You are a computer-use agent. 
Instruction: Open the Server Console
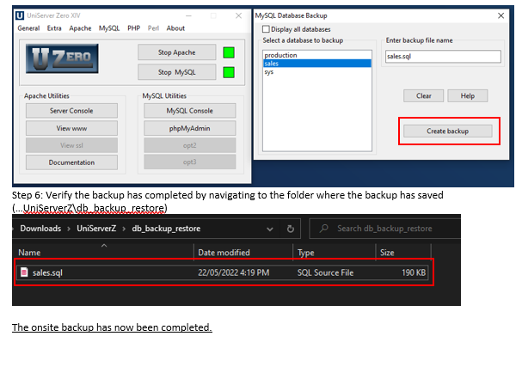(x=71, y=111)
